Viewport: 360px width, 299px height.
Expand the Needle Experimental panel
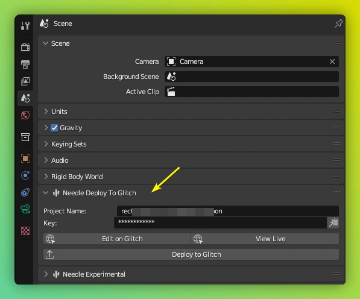(x=46, y=274)
